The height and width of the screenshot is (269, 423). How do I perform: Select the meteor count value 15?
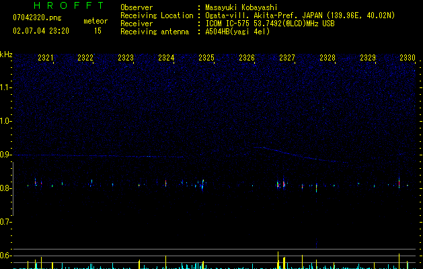point(98,31)
